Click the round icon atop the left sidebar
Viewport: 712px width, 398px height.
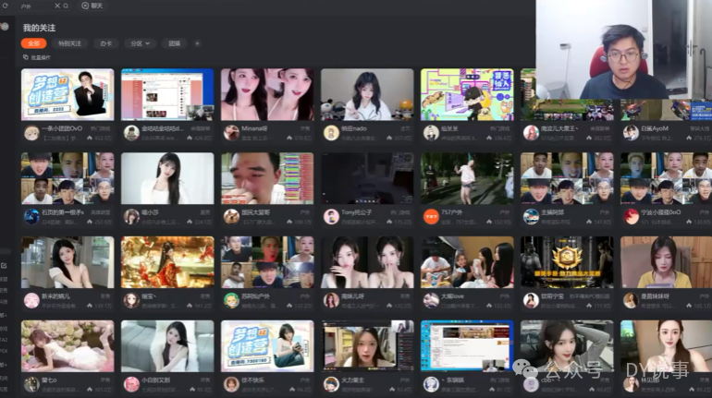click(5, 26)
